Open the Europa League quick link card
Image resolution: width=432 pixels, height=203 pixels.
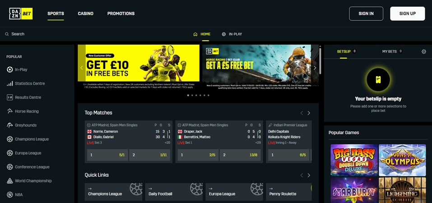pyautogui.click(x=234, y=192)
